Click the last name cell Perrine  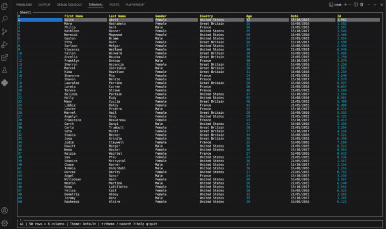[115, 83]
